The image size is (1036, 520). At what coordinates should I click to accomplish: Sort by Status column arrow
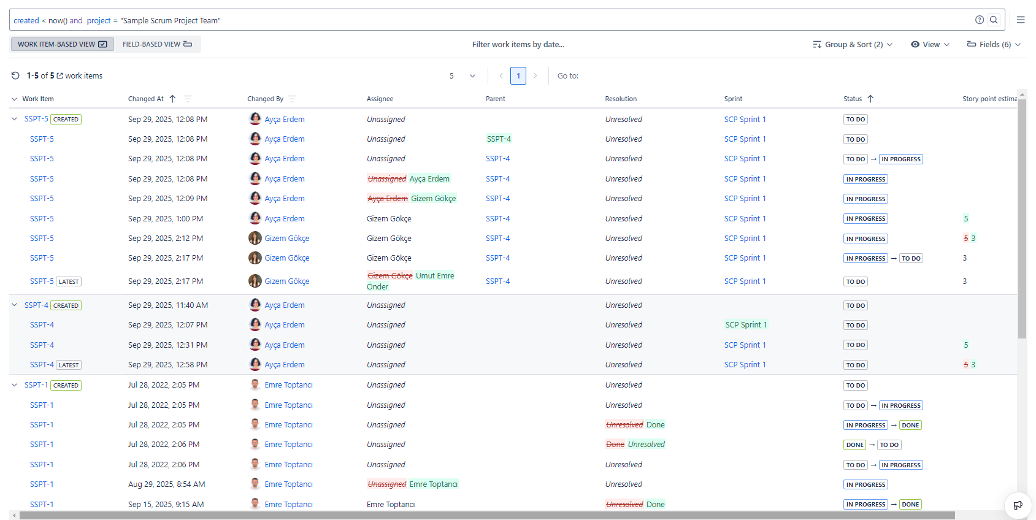[870, 99]
